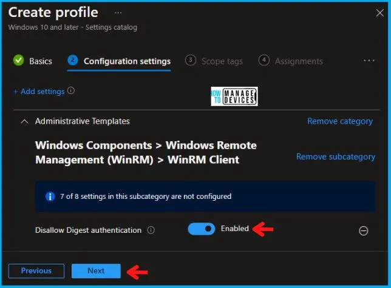Click Remove subcategory link
The width and height of the screenshot is (391, 288).
coord(336,157)
